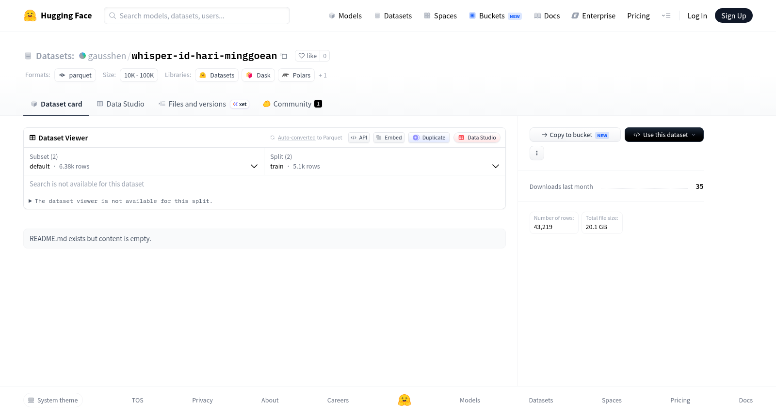This screenshot has height=417, width=776.
Task: Click the Dataset Viewer table icon
Action: 32,138
